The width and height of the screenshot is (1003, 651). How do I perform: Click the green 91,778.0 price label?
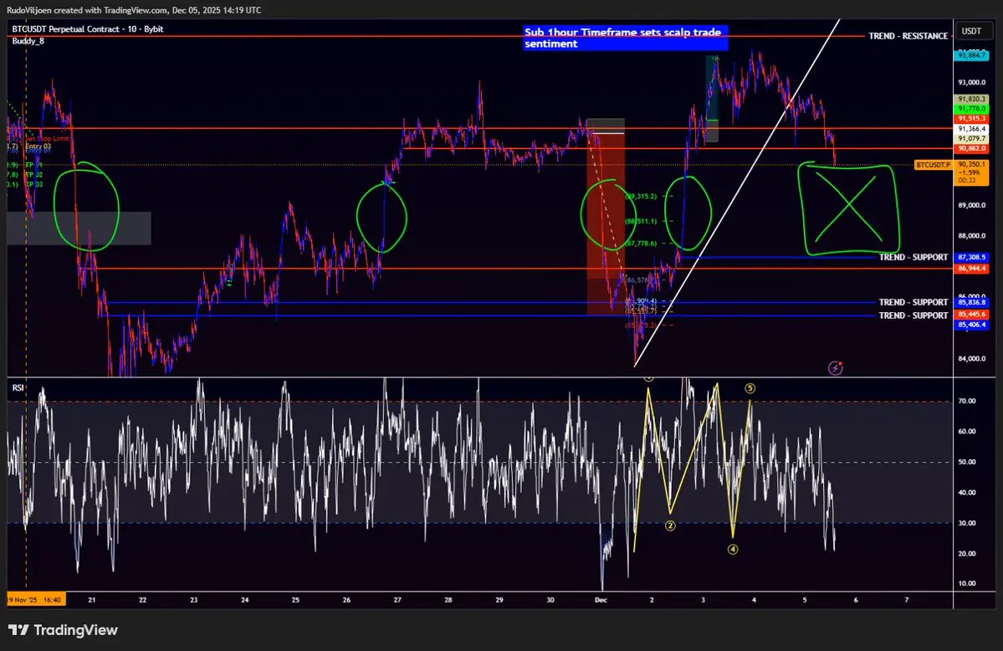point(972,109)
